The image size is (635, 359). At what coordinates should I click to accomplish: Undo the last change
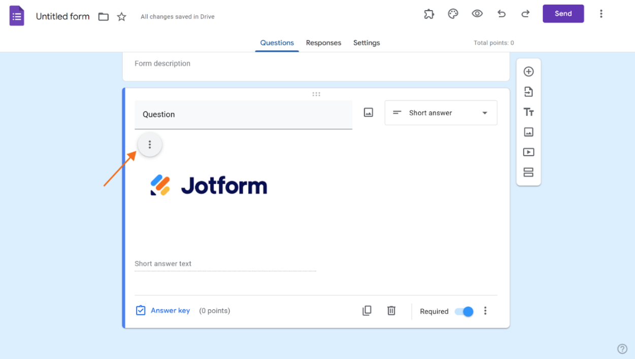[502, 14]
